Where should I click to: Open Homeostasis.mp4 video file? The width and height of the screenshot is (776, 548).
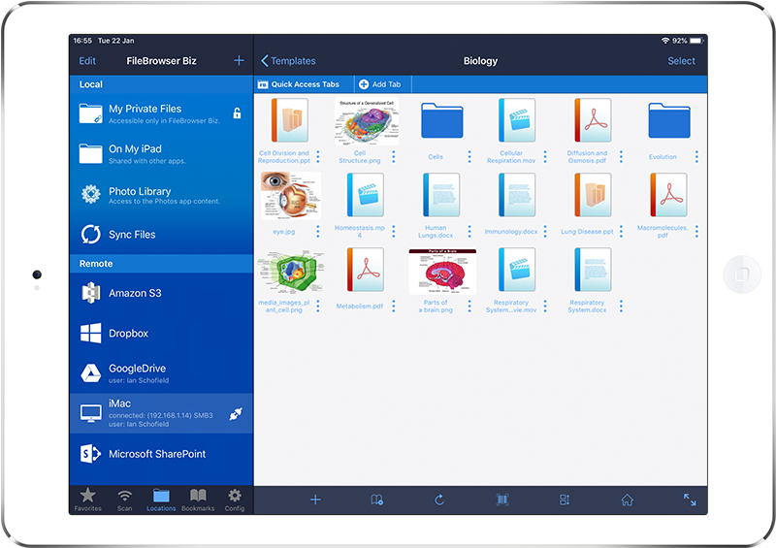point(366,195)
